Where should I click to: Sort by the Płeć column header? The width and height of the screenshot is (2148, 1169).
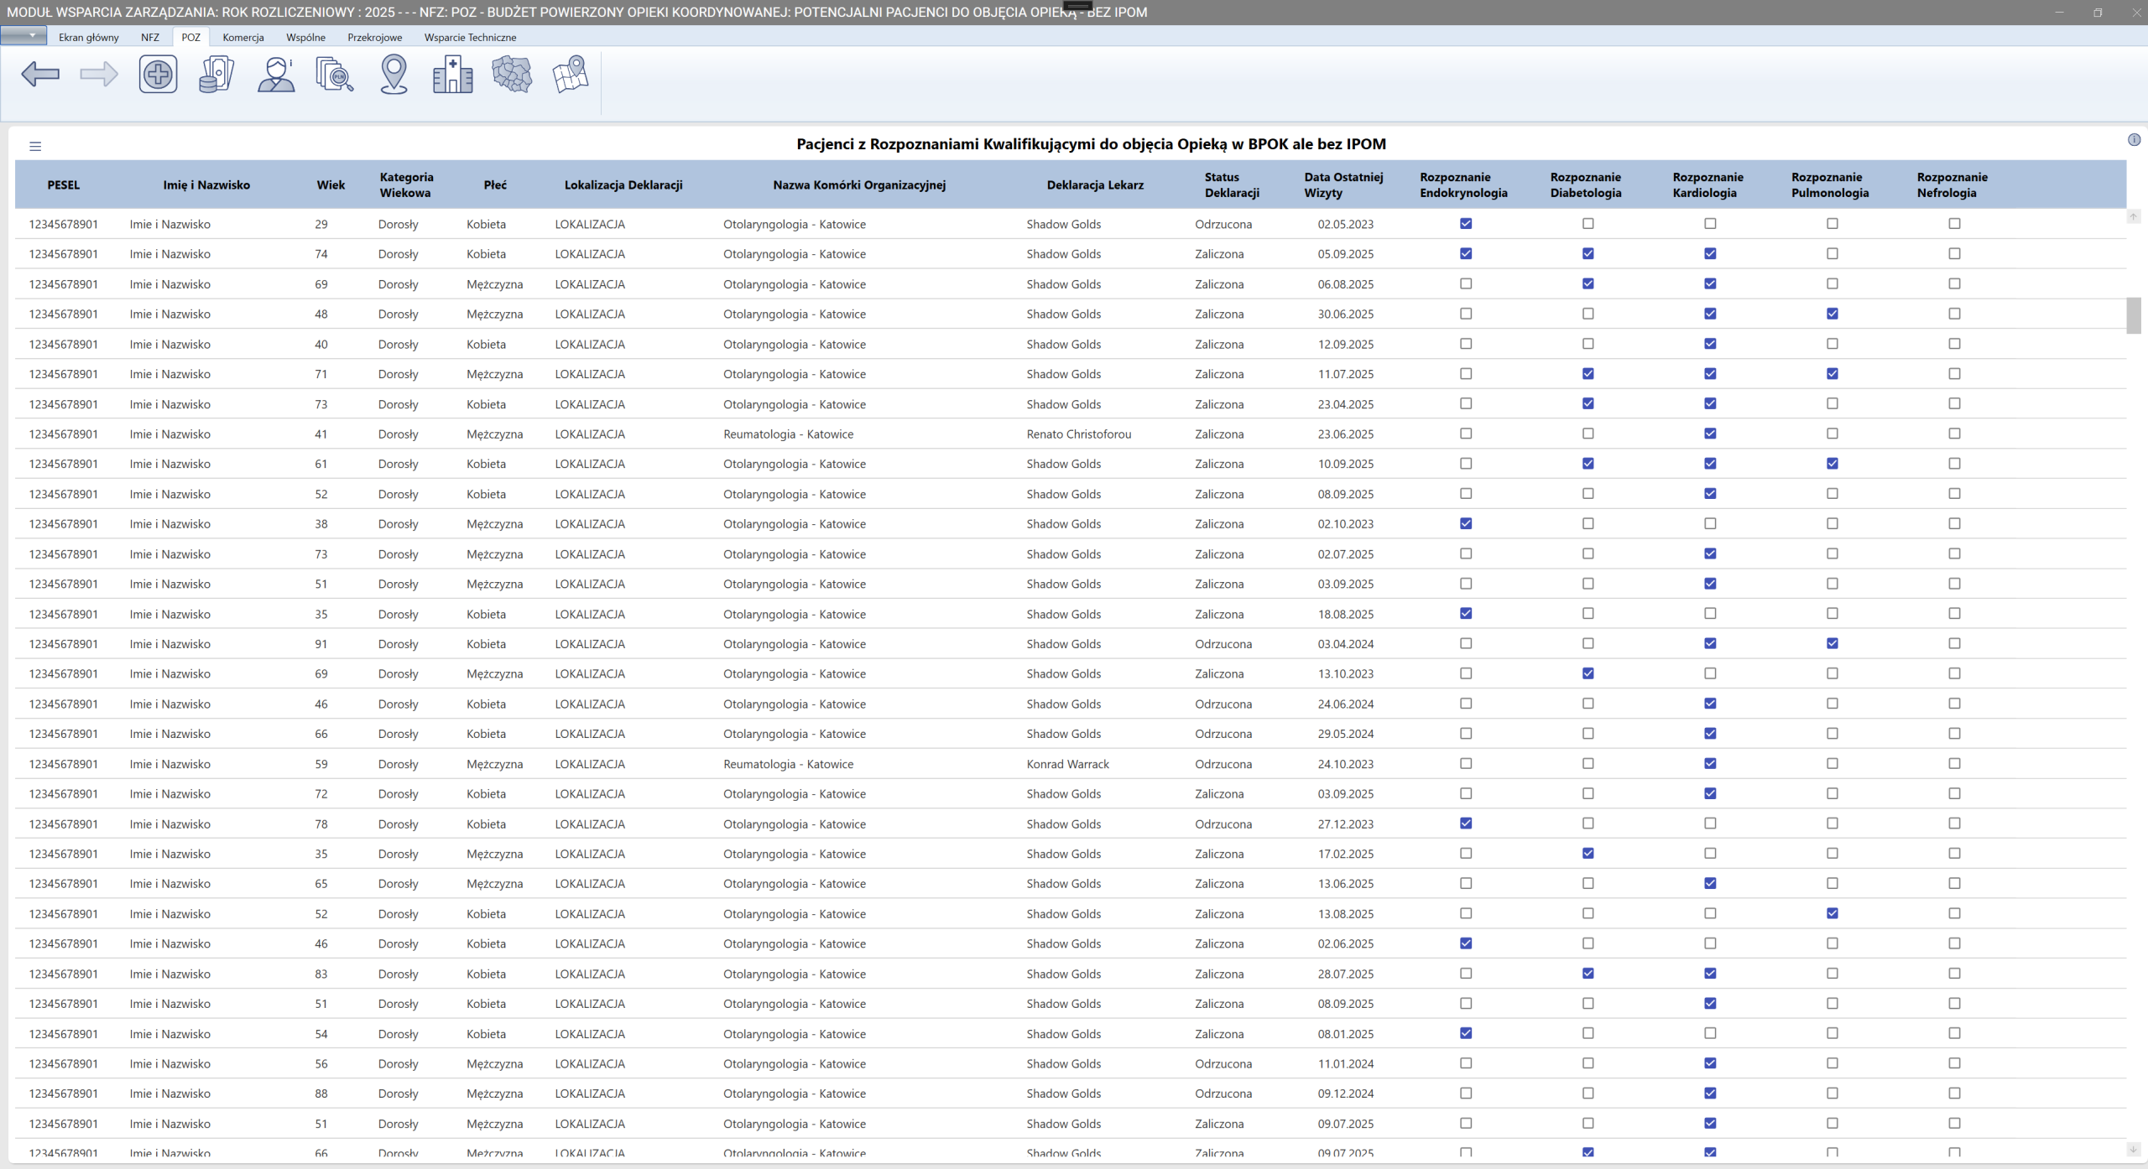pyautogui.click(x=495, y=184)
